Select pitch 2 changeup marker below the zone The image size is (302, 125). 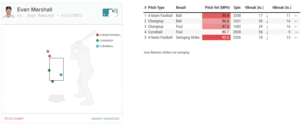pos(52,81)
